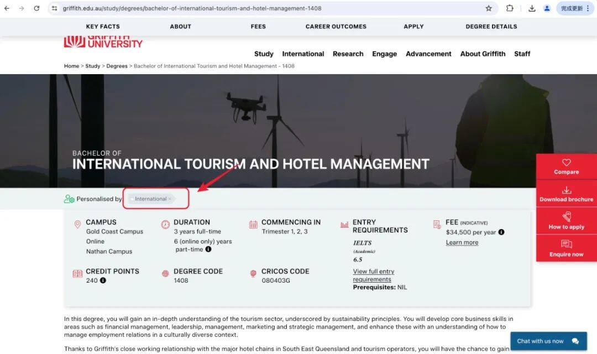
Task: Click the CRICOS Code globe icon
Action: click(253, 274)
